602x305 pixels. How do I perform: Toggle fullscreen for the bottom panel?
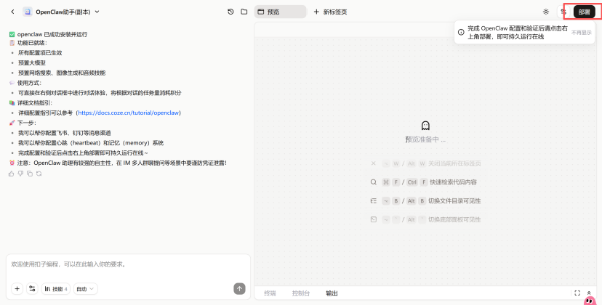tap(577, 293)
